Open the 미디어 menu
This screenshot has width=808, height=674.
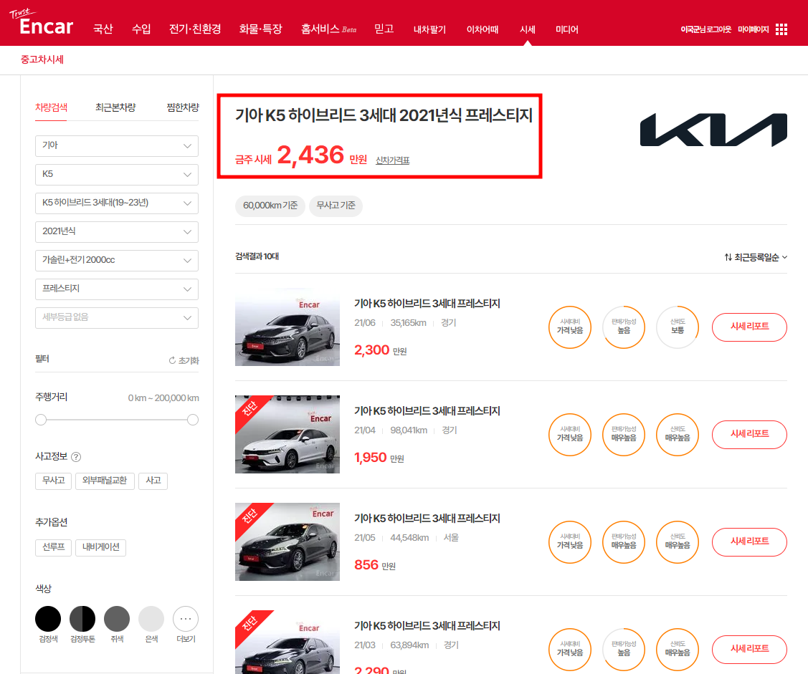tap(567, 29)
